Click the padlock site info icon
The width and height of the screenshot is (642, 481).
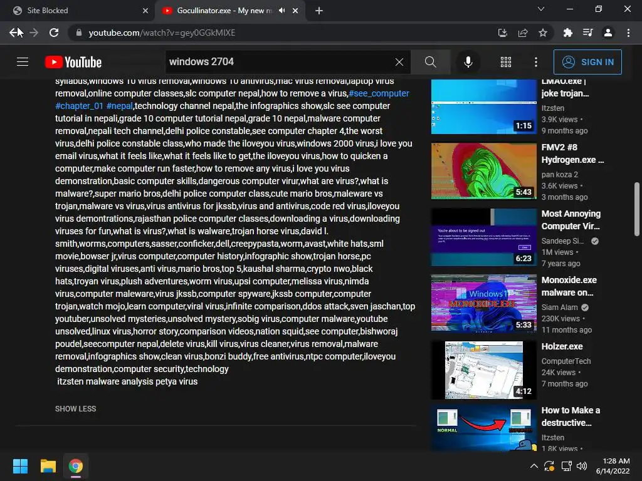(79, 33)
